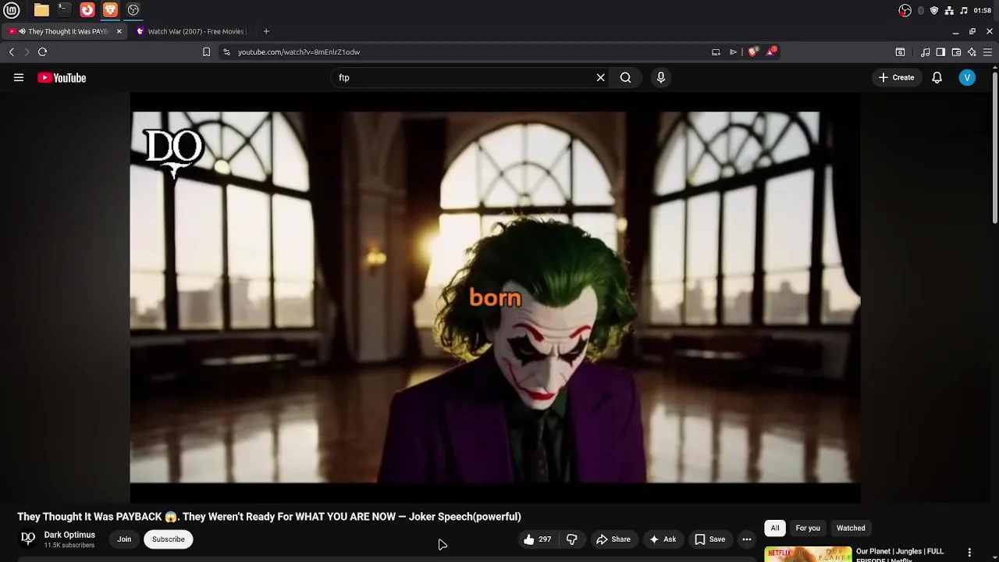Click the 01:58 system clock
The width and height of the screenshot is (999, 562).
click(x=983, y=10)
